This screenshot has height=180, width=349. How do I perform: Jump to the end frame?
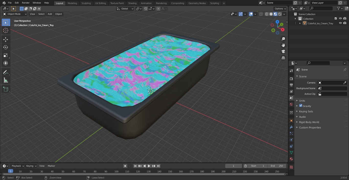[x=158, y=166]
